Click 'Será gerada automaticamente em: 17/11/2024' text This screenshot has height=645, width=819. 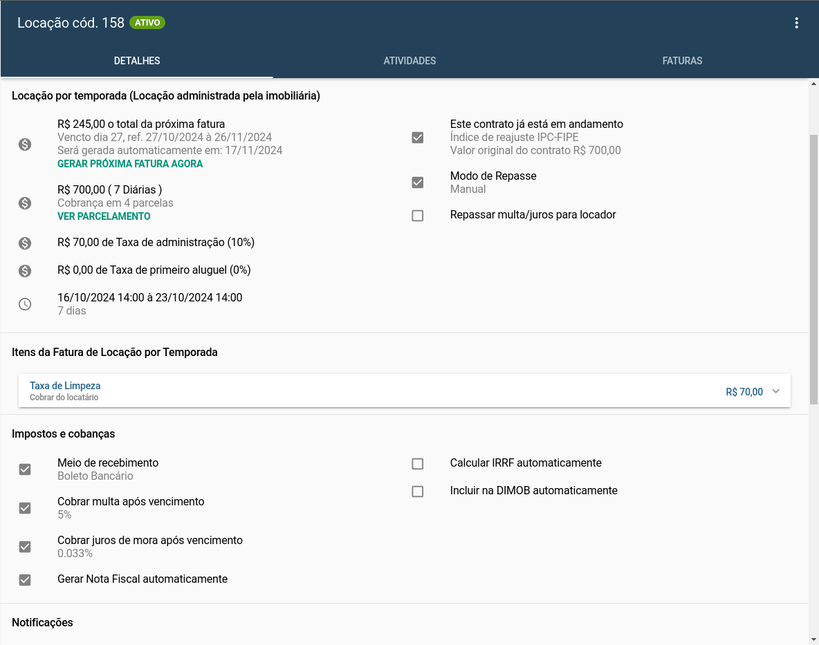point(169,150)
